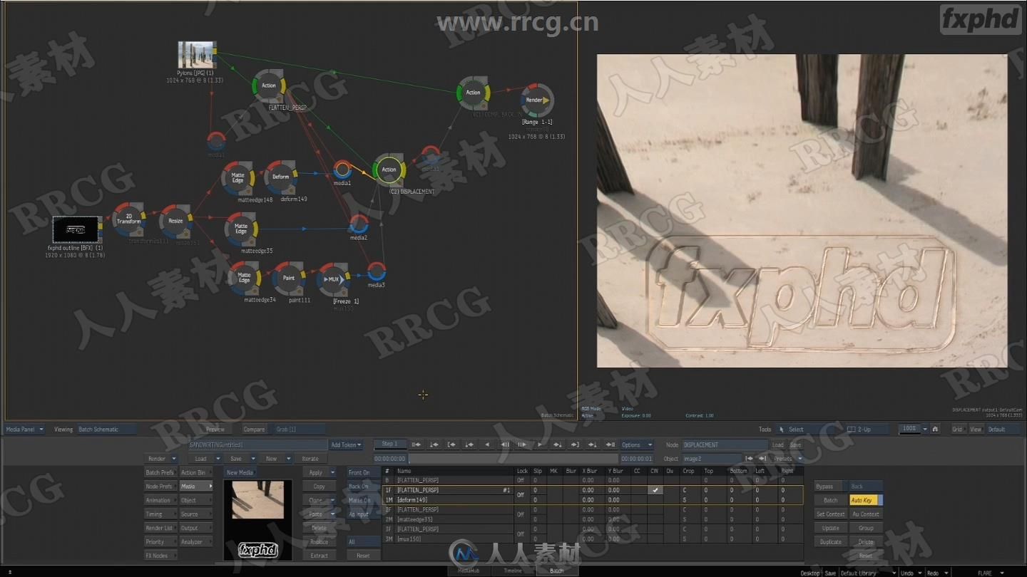This screenshot has height=577, width=1027.
Task: Toggle the Front On button
Action: pyautogui.click(x=363, y=472)
